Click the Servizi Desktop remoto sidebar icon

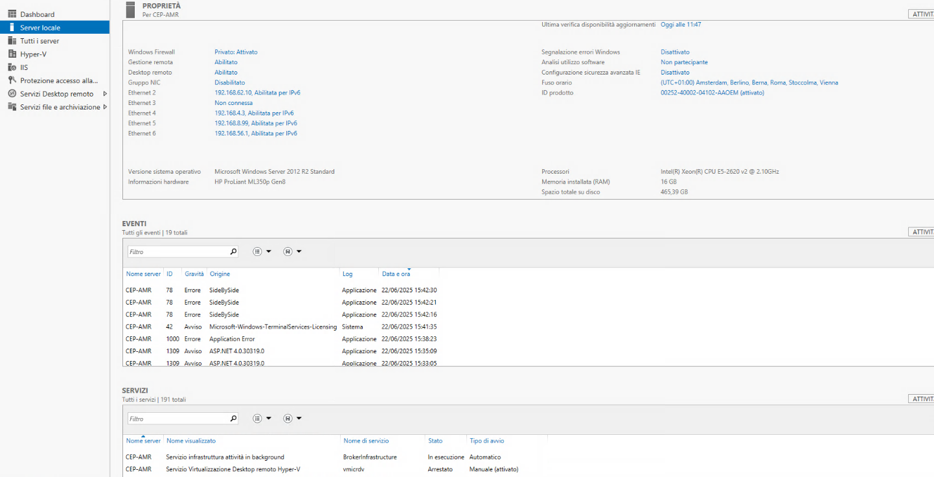pos(12,94)
